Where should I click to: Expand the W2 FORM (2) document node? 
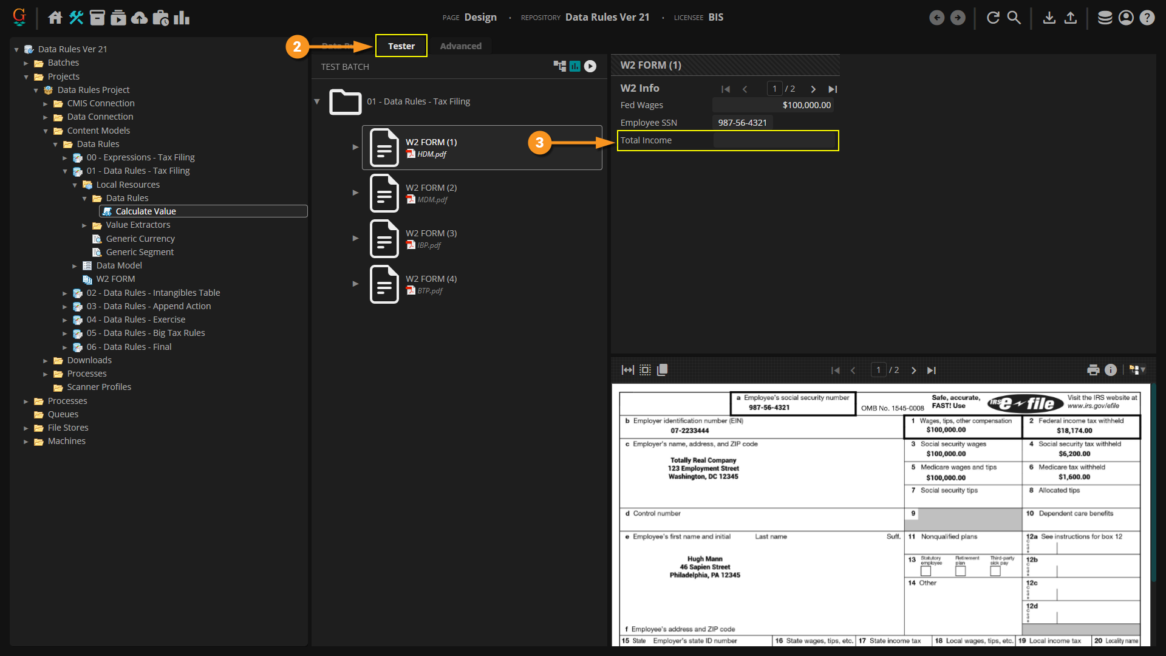[355, 193]
